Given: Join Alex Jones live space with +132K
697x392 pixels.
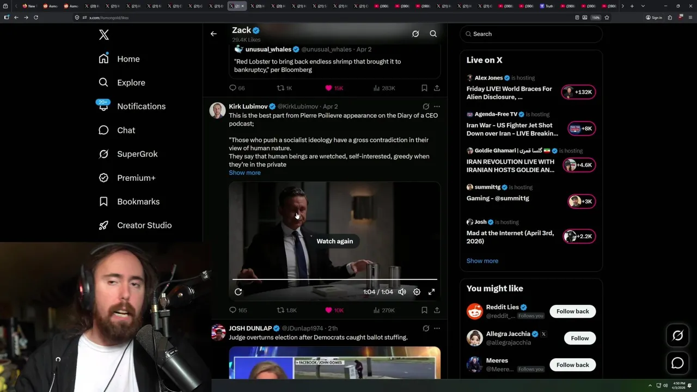Looking at the screenshot, I should [579, 92].
